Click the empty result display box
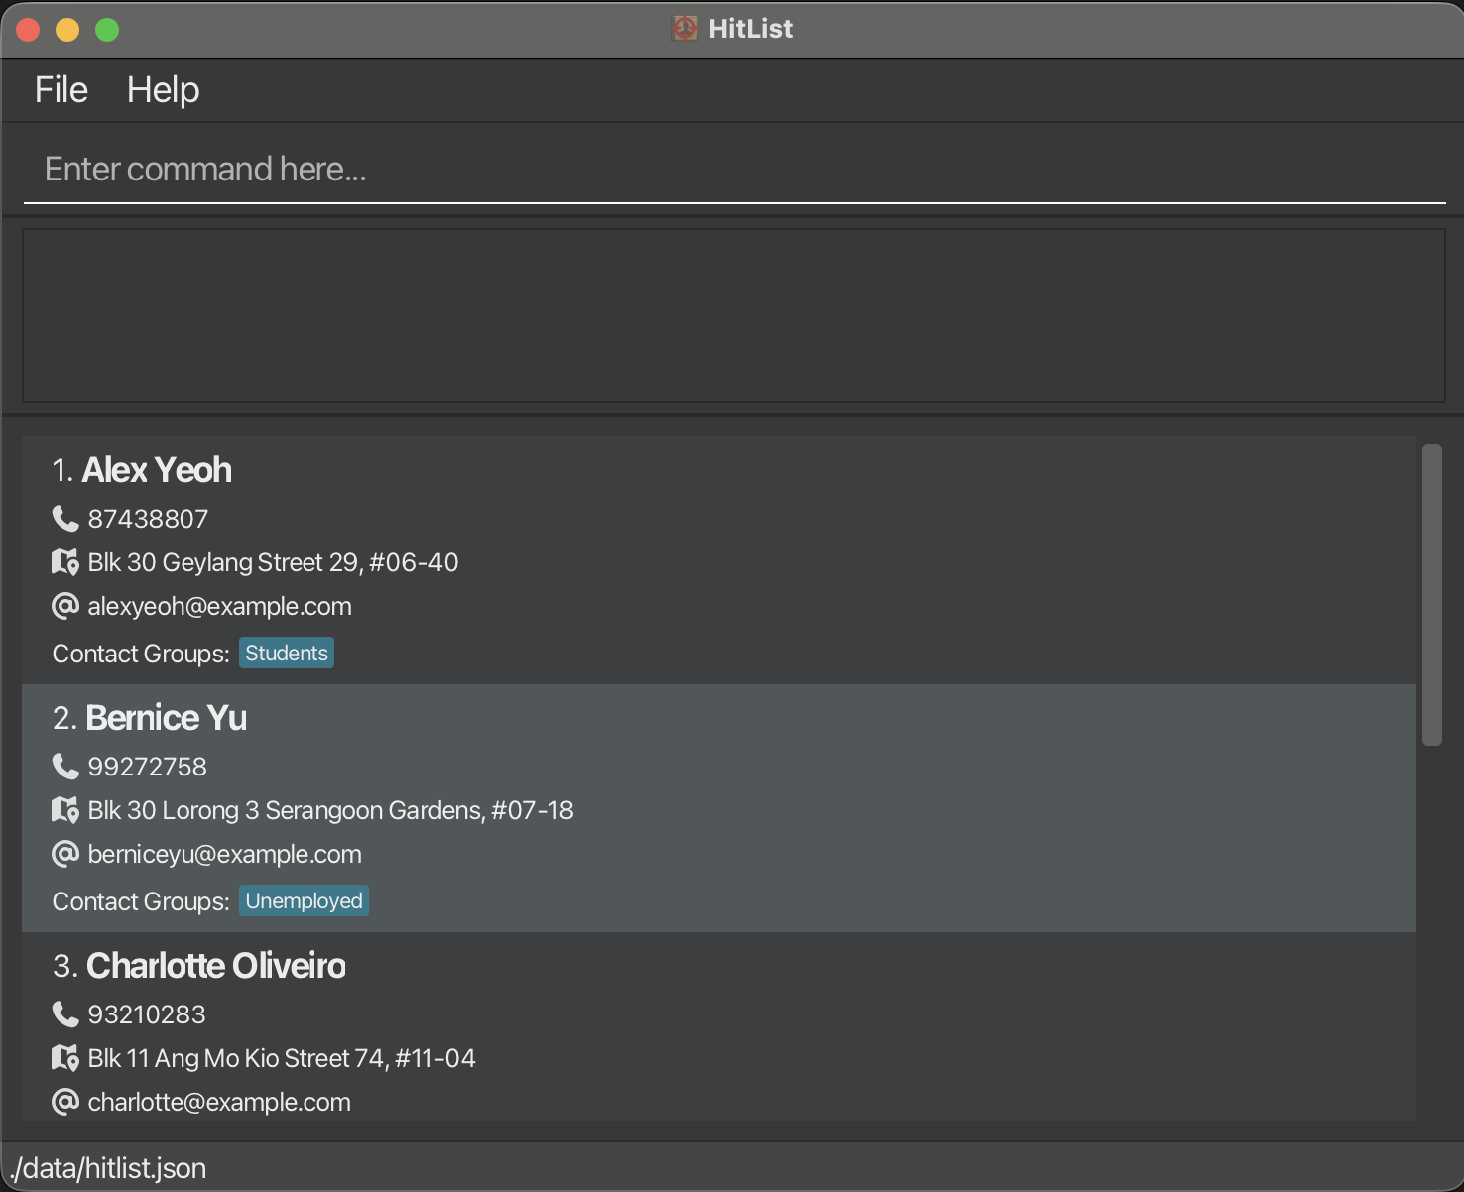Viewport: 1464px width, 1192px height. coord(734,315)
